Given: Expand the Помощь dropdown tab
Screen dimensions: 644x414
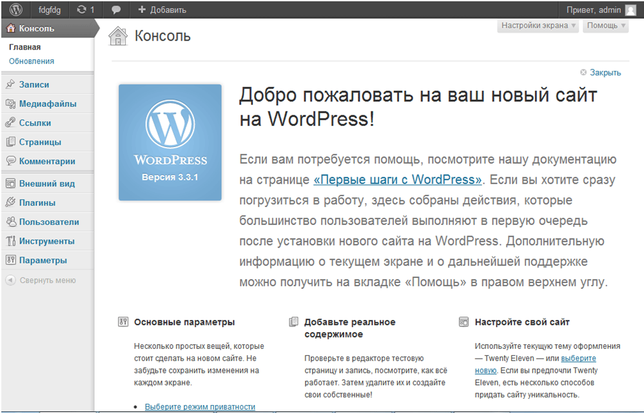Looking at the screenshot, I should point(606,25).
